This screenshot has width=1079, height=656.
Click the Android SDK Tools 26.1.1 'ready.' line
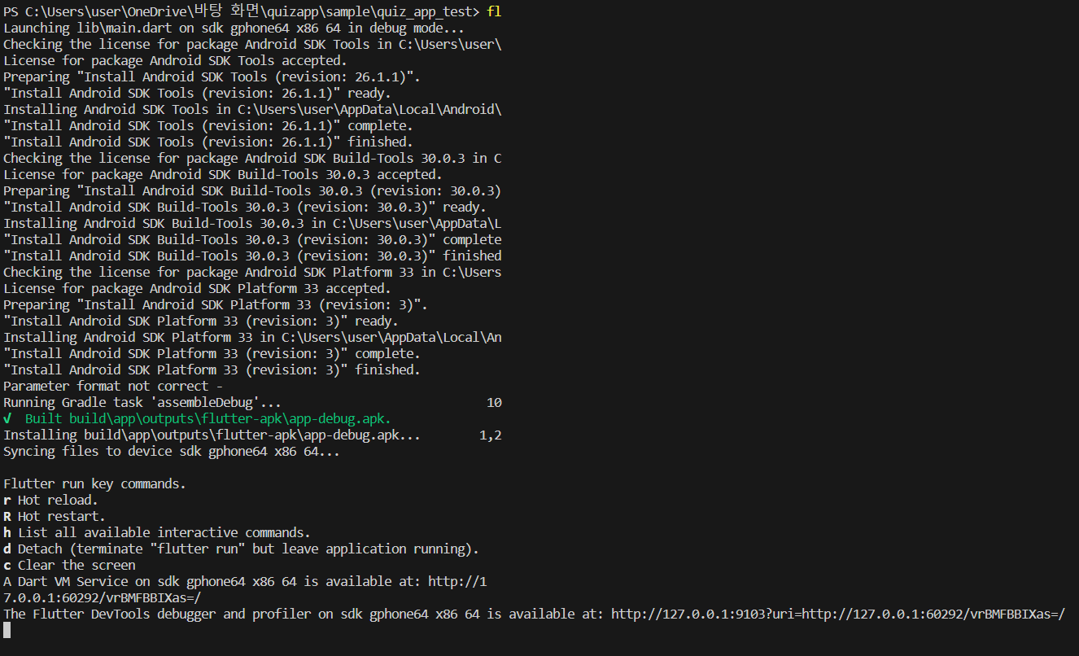(197, 93)
